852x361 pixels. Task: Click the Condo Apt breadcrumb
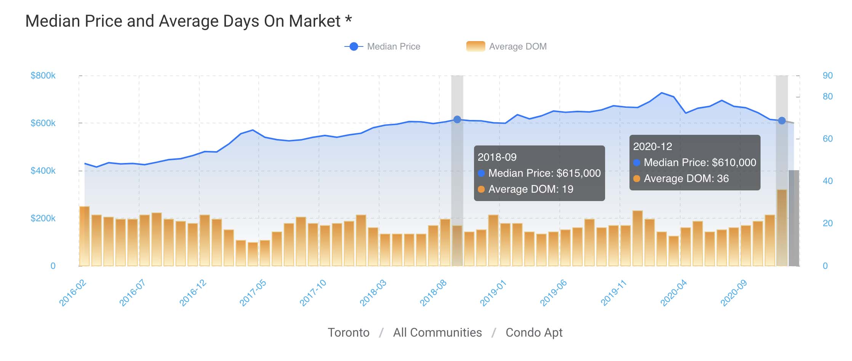point(534,332)
